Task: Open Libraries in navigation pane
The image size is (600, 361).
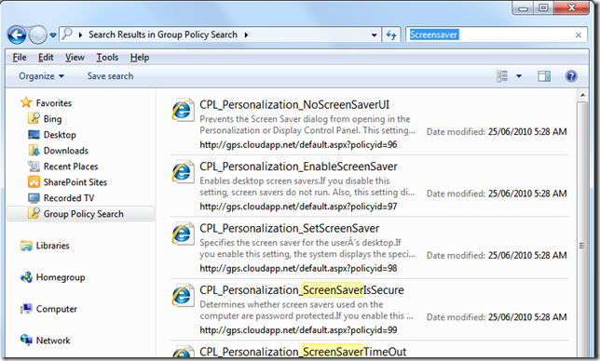Action: pyautogui.click(x=52, y=246)
